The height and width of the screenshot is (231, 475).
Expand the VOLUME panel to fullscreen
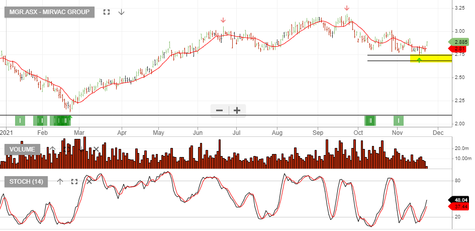(67, 149)
